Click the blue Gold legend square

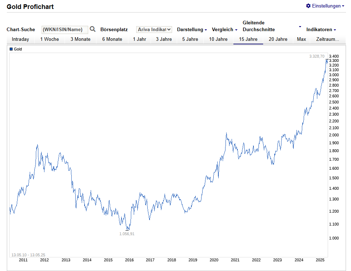11,49
